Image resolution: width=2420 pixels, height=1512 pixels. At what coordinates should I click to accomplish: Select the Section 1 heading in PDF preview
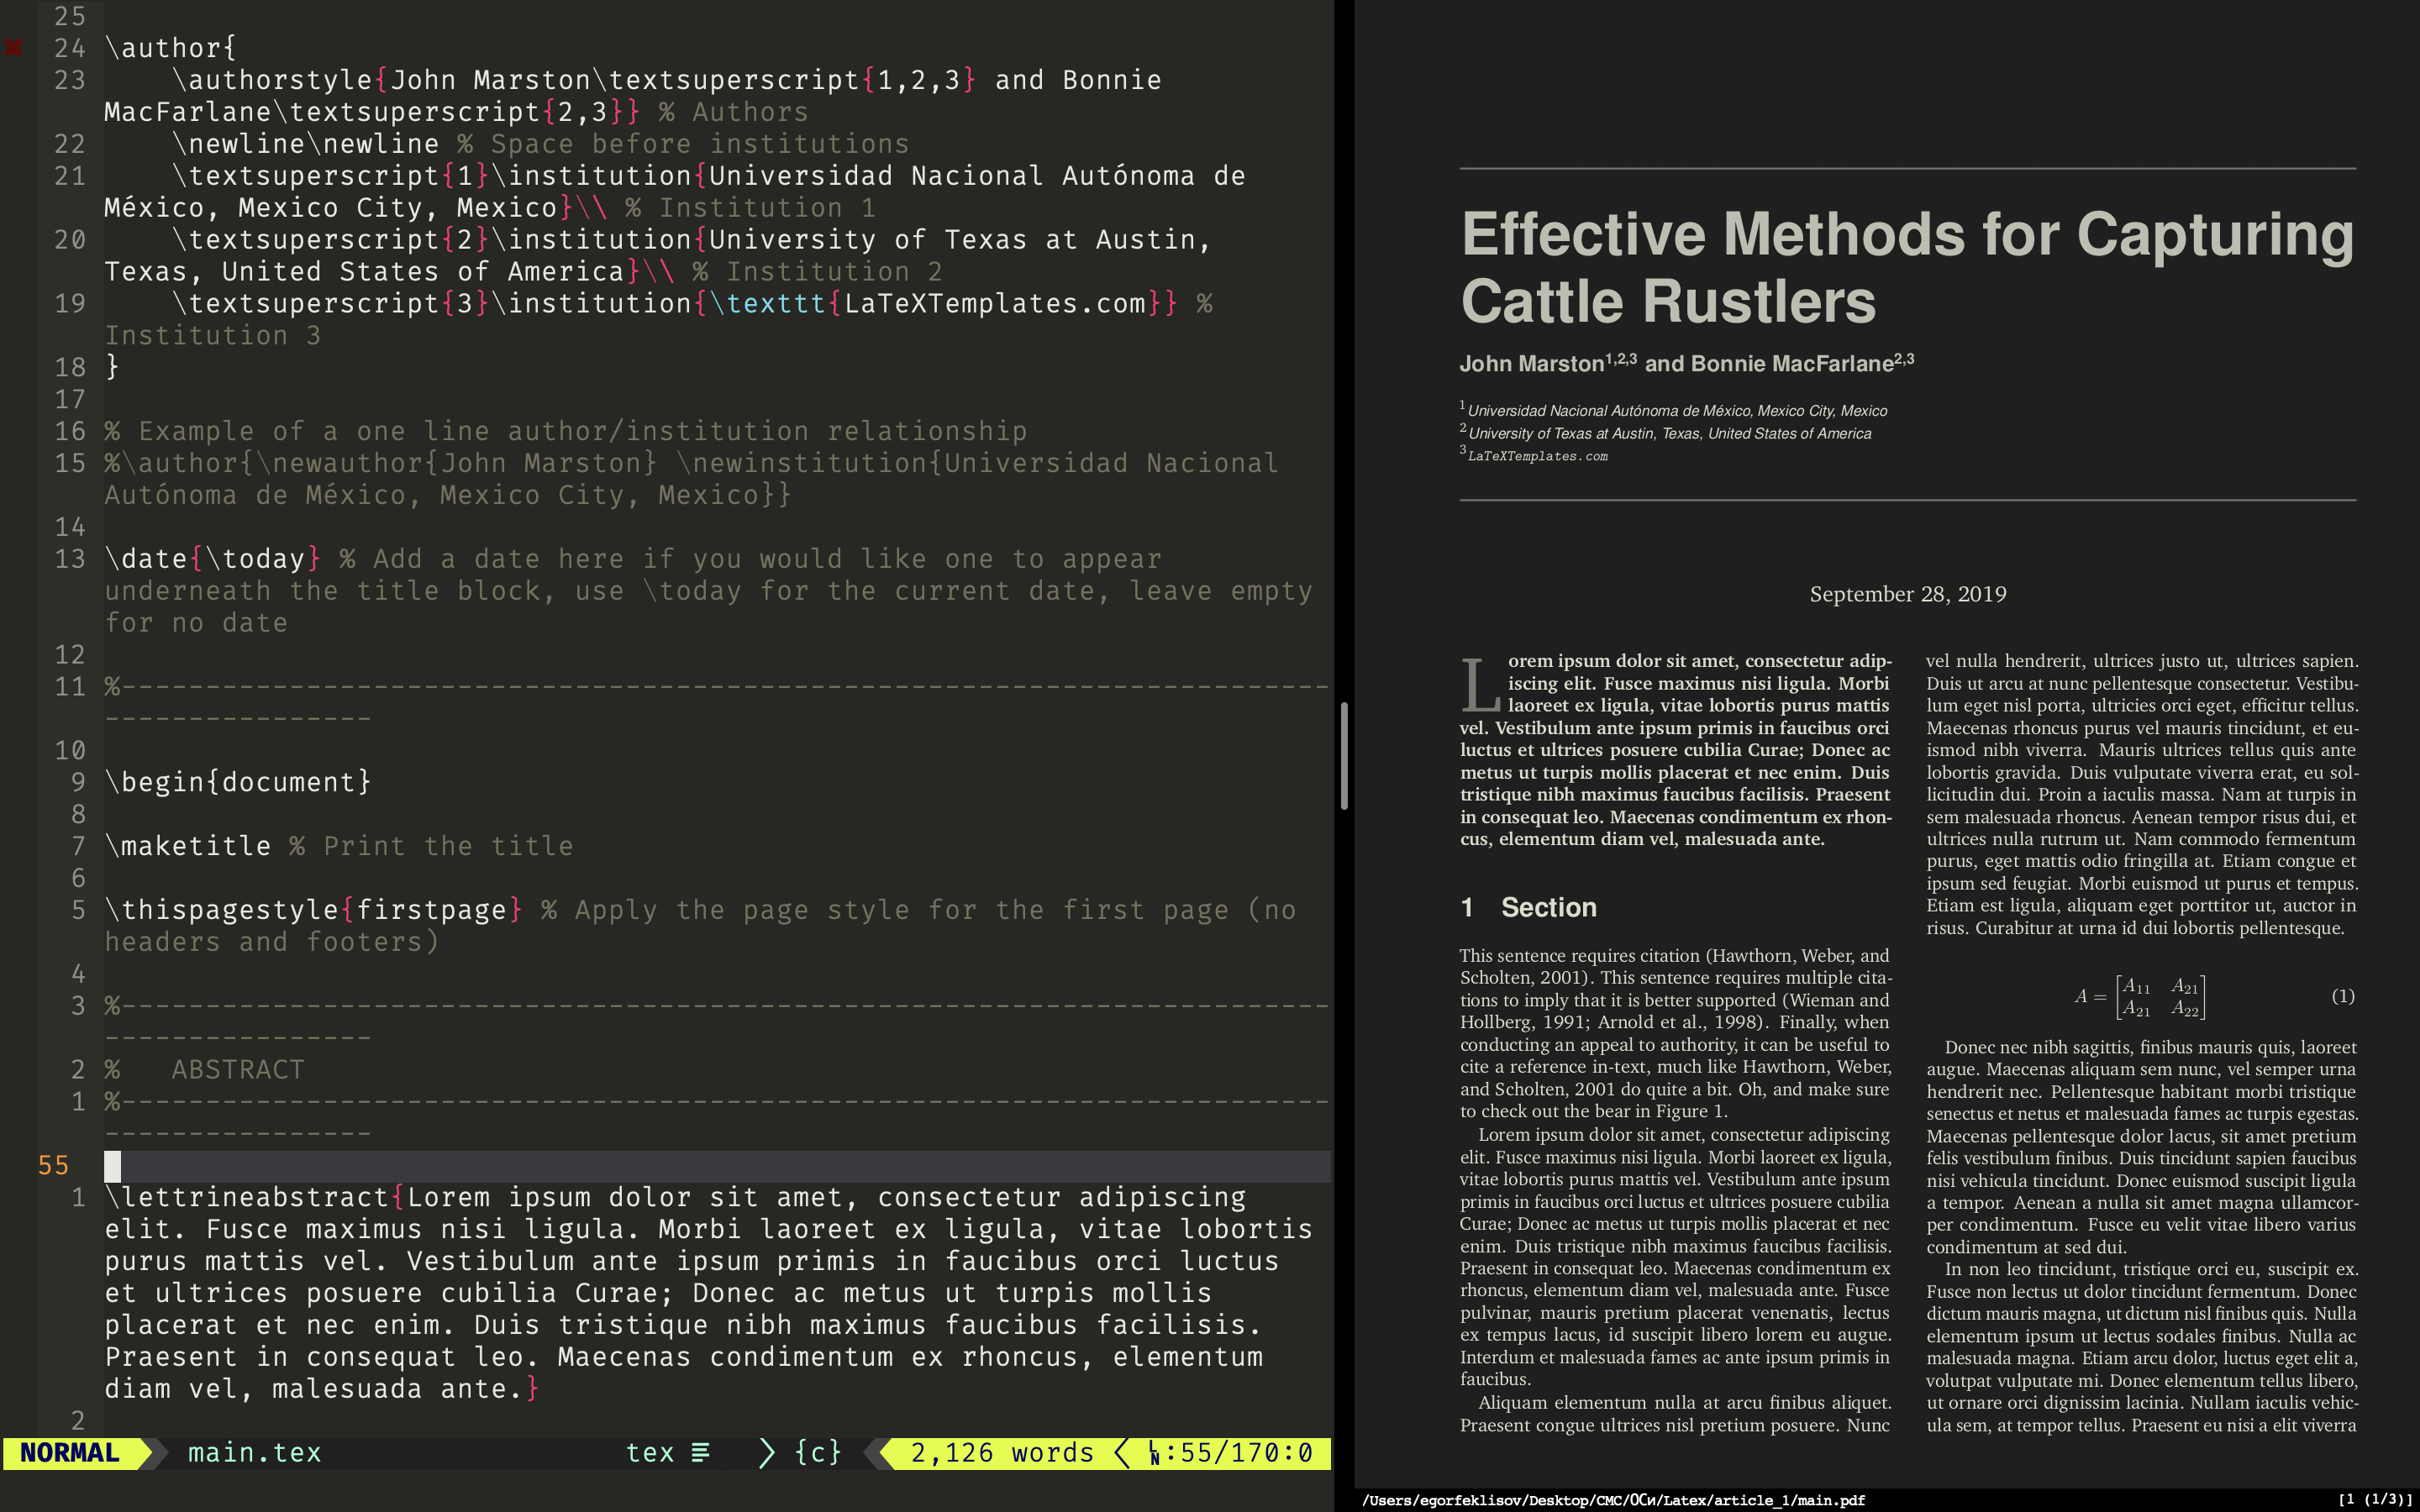point(1529,907)
